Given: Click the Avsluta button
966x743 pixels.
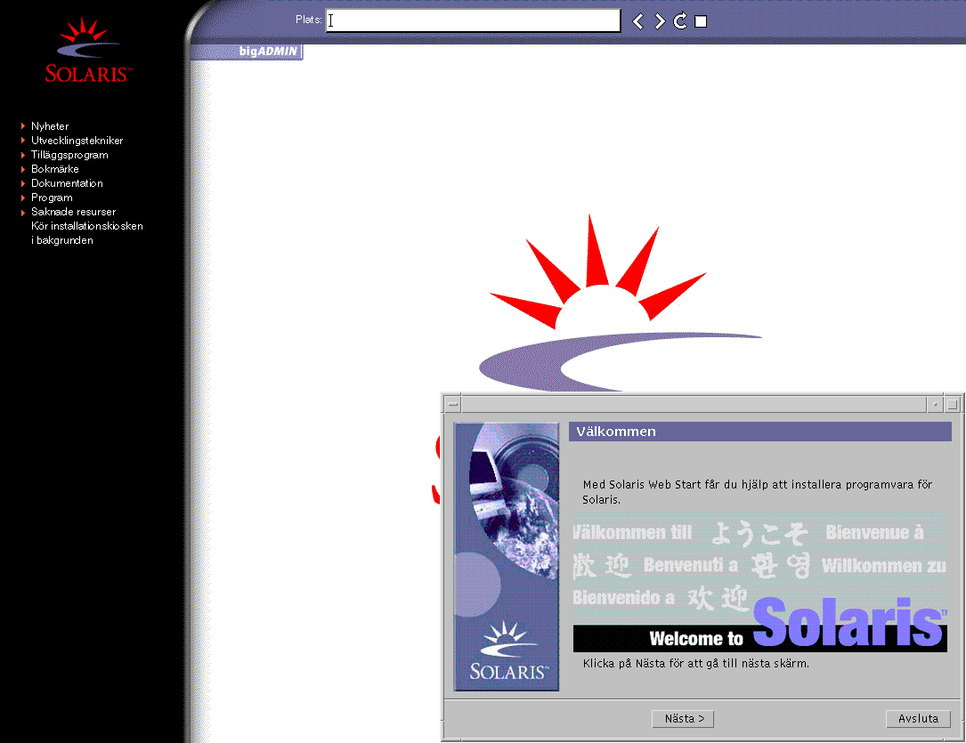Looking at the screenshot, I should pos(918,718).
